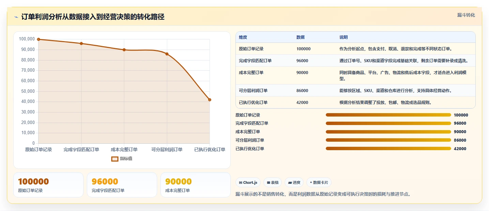Click the lightning icon beside the page title
489x211 pixels.
16,17
